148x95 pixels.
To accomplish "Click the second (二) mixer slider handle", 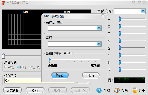I will click(x=120, y=26).
